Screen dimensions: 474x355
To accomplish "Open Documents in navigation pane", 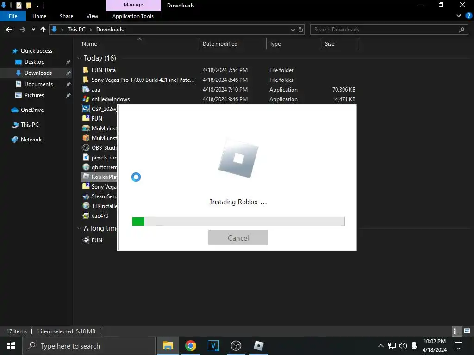I will tap(38, 84).
